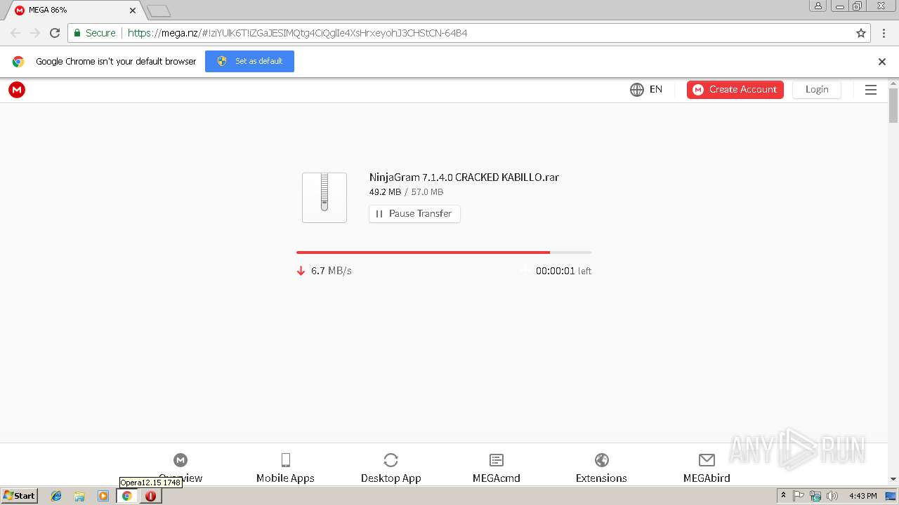
Task: Switch to Chrome in taskbar
Action: point(127,496)
